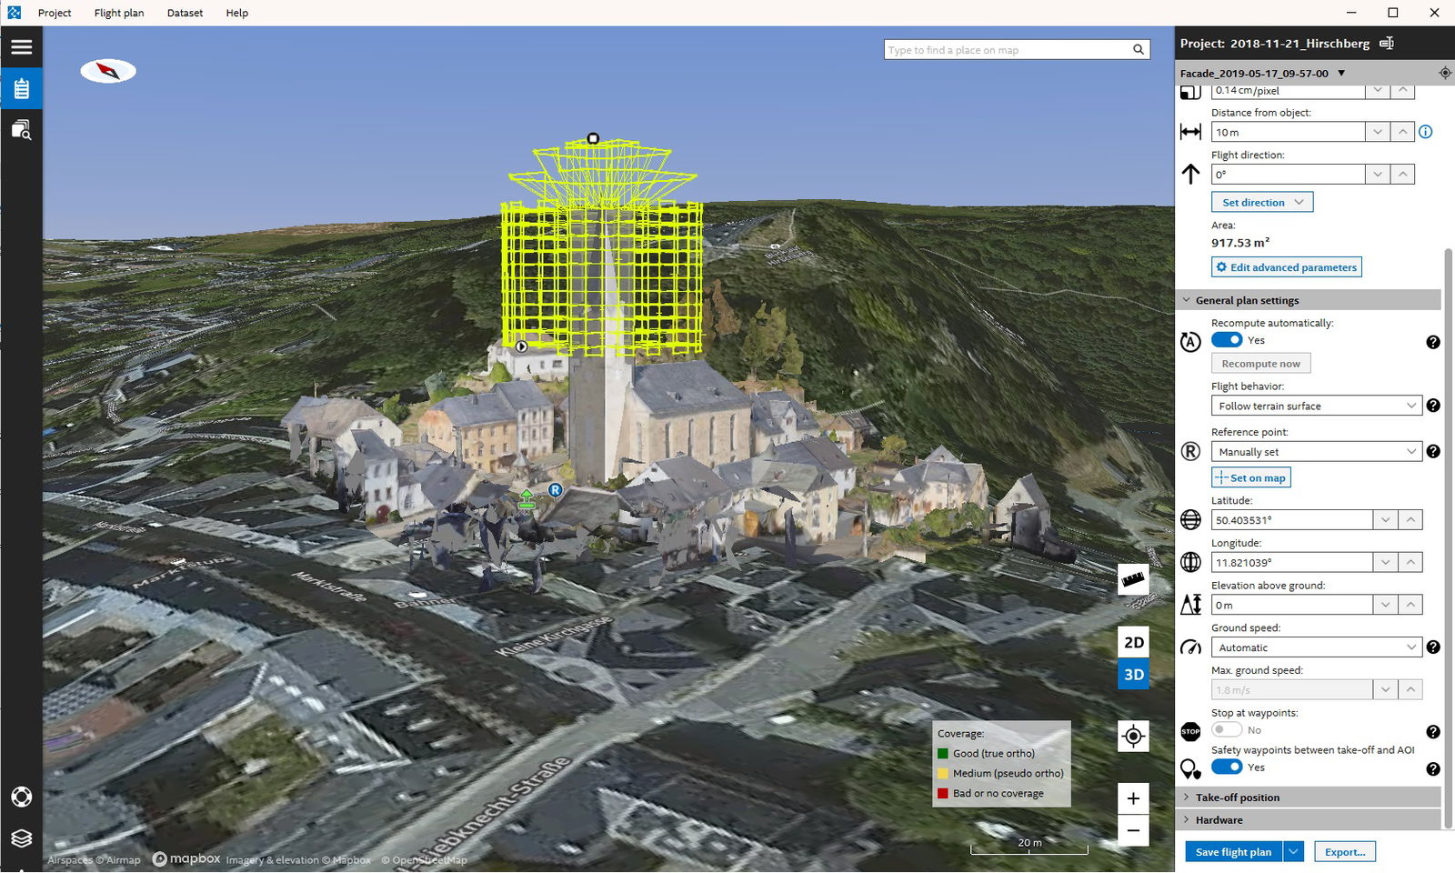Click Edit advanced parameters
Screen dimensions: 1455x873
click(x=1286, y=266)
